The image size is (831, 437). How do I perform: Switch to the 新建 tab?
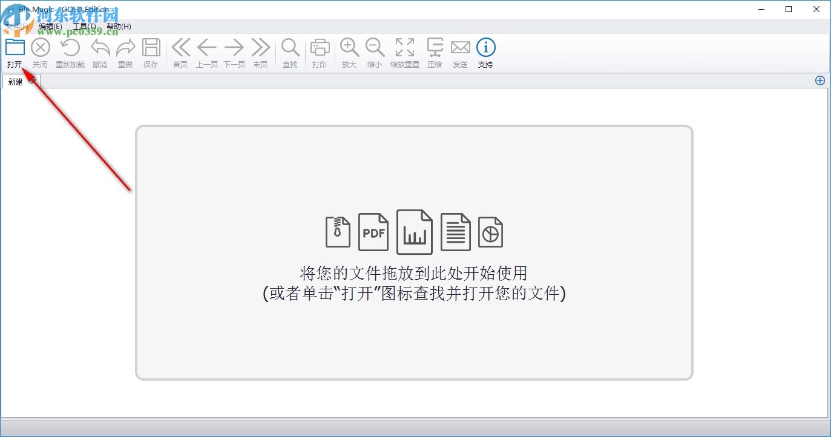(16, 81)
